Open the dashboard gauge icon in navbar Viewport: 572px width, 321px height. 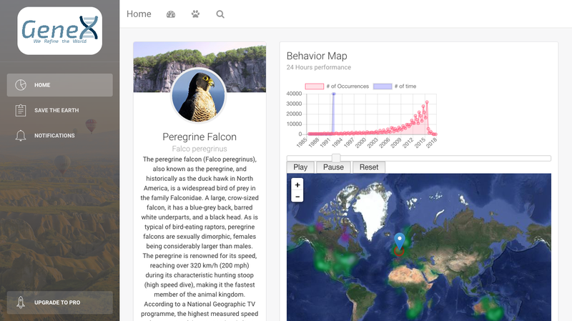[x=170, y=14]
